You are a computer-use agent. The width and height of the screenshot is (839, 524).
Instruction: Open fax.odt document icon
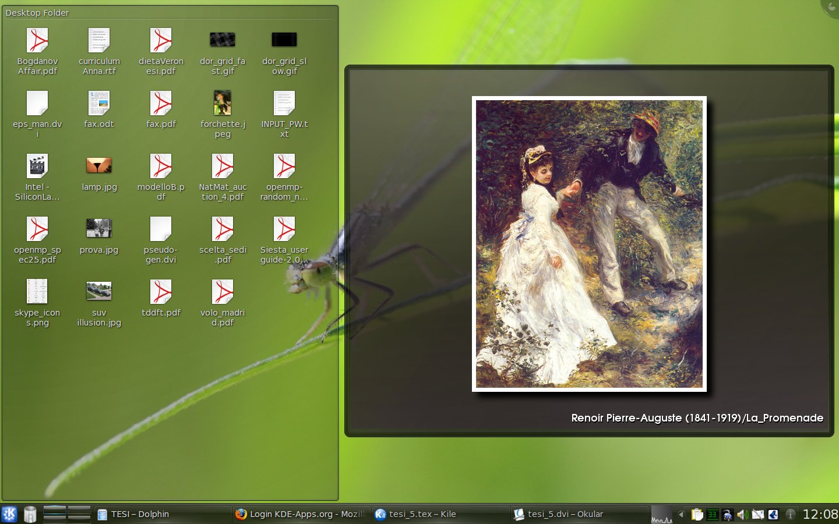(99, 103)
